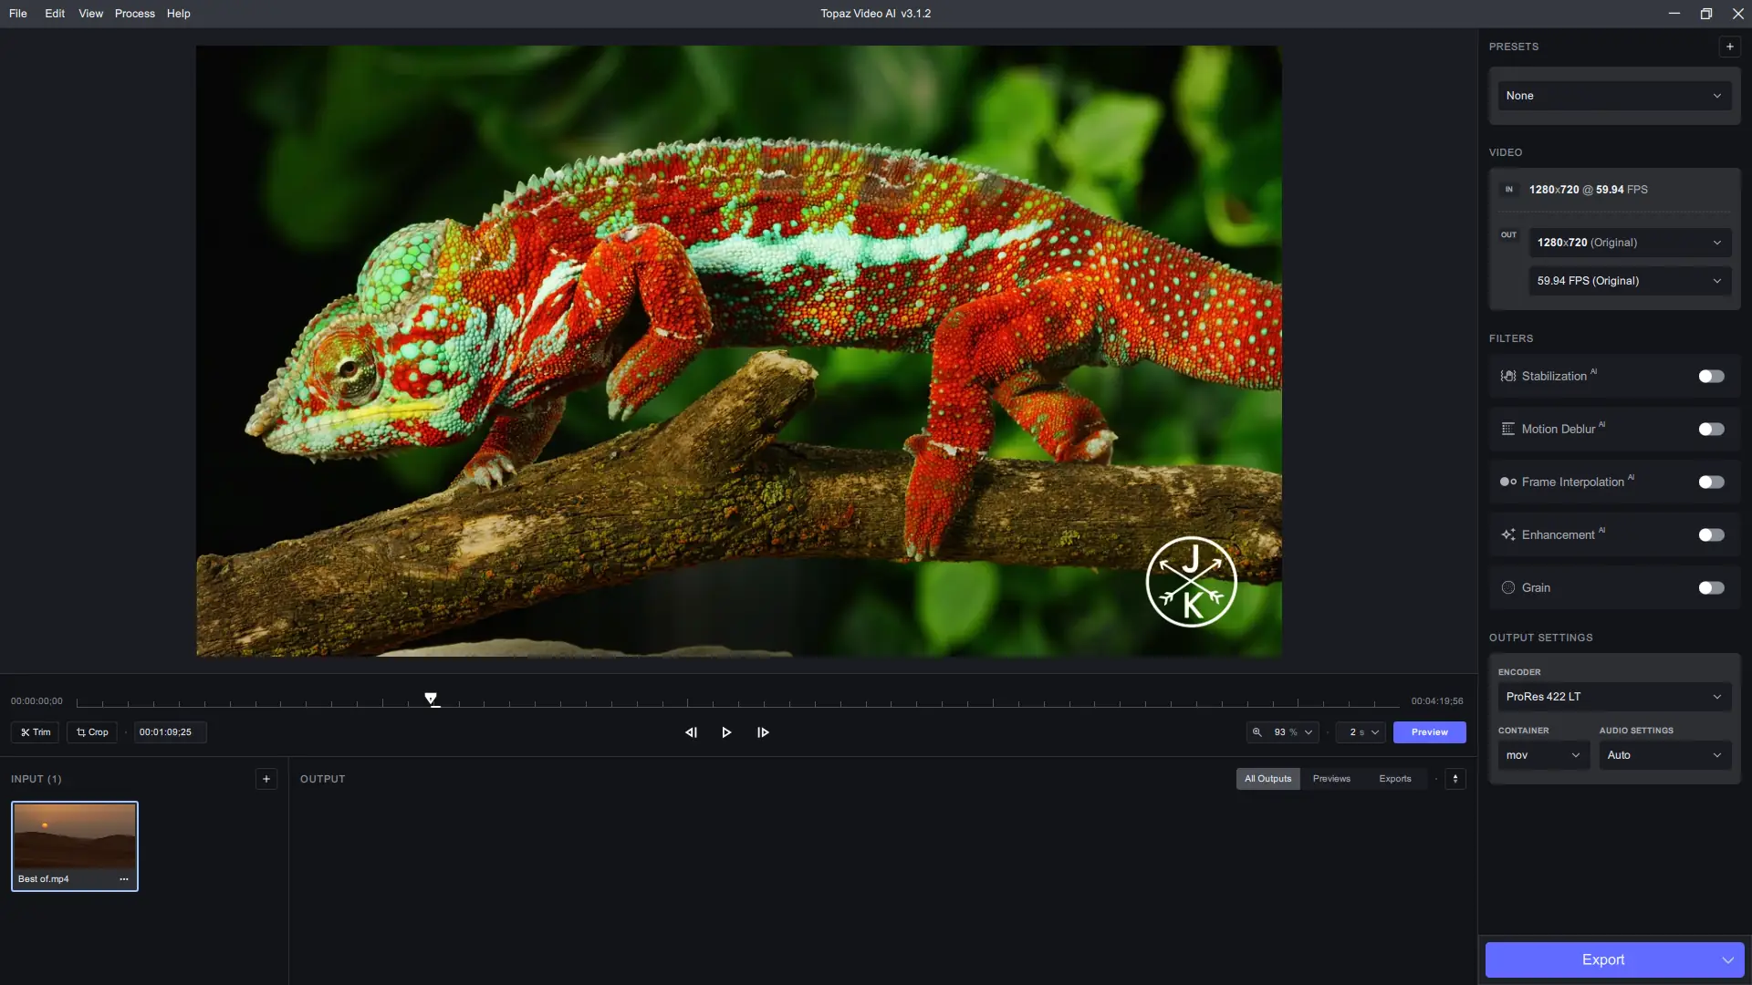Toggle Frame Interpolation on
Viewport: 1752px width, 985px height.
click(x=1711, y=482)
